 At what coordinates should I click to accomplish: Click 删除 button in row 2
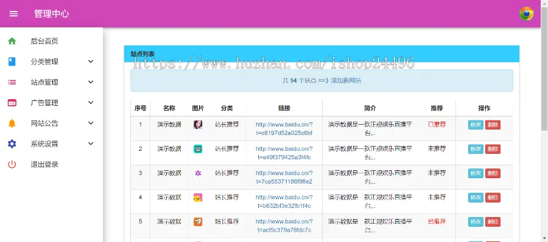pyautogui.click(x=493, y=149)
